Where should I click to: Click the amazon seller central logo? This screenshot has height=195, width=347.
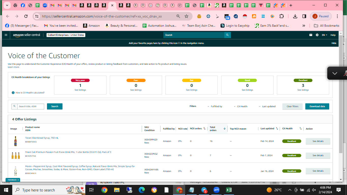click(x=27, y=35)
